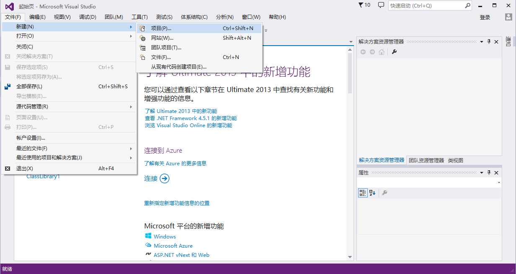The width and height of the screenshot is (516, 274).
Task: Click the wrench Property Pages icon in 属性 panel
Action: tap(384, 193)
